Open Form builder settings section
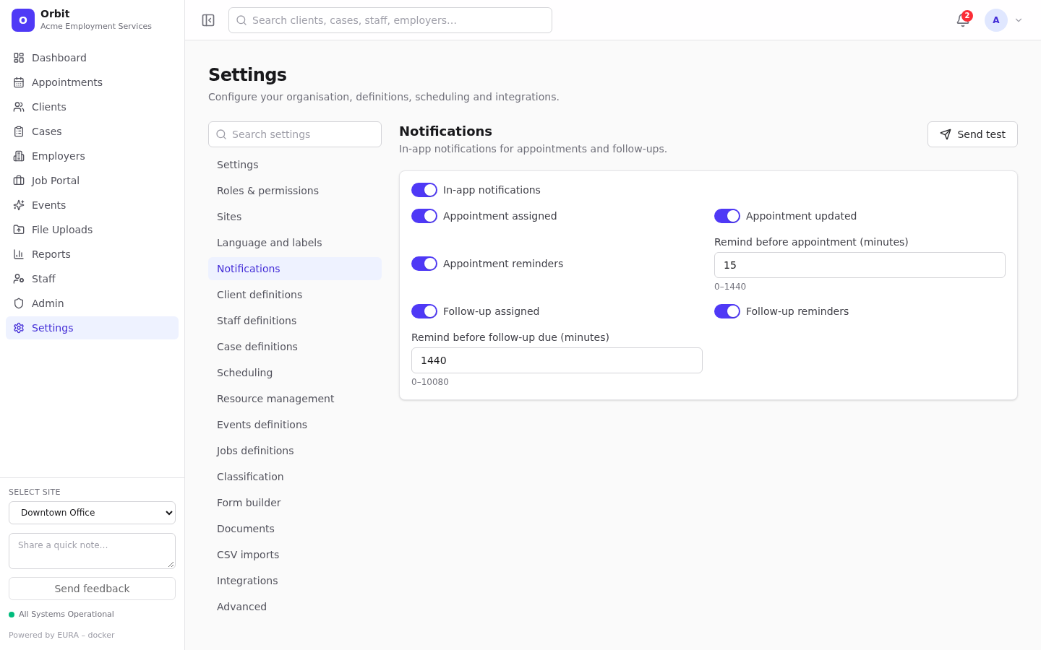1041x650 pixels. 295,503
